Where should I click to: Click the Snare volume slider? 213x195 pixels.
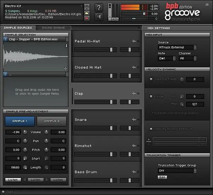[96, 128]
